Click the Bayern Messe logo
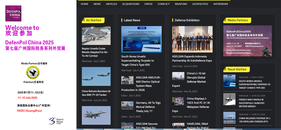 pos(56,121)
